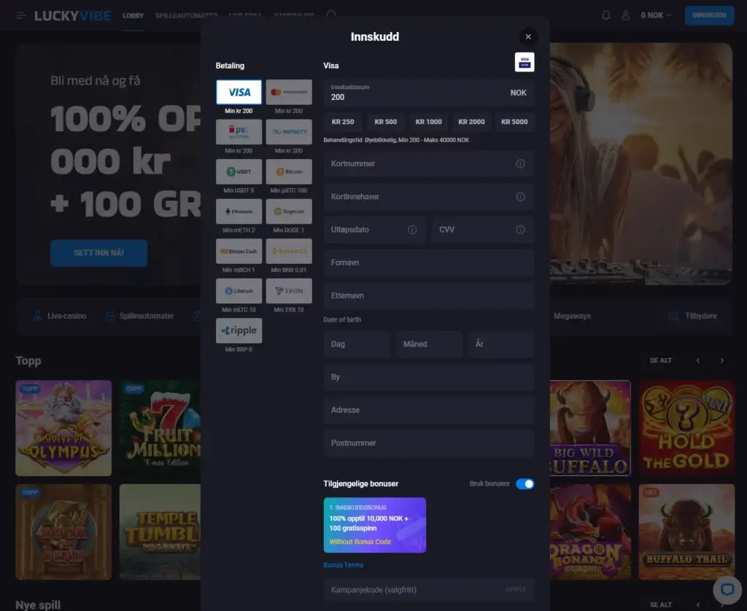Focus the Fornavn input field

pyautogui.click(x=429, y=263)
